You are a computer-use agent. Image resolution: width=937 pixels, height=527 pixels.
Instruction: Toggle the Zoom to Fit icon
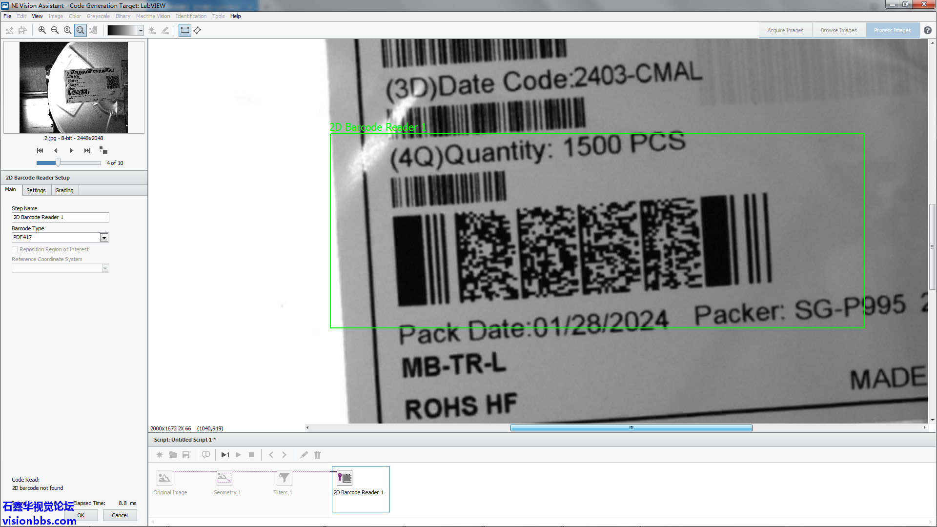81,30
